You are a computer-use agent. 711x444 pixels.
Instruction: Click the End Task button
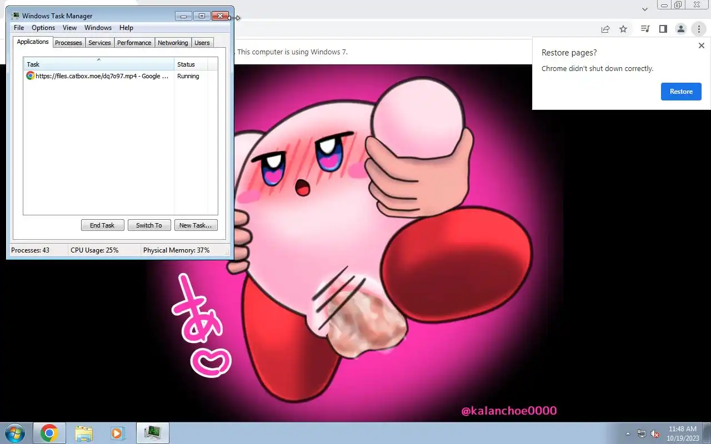click(102, 225)
